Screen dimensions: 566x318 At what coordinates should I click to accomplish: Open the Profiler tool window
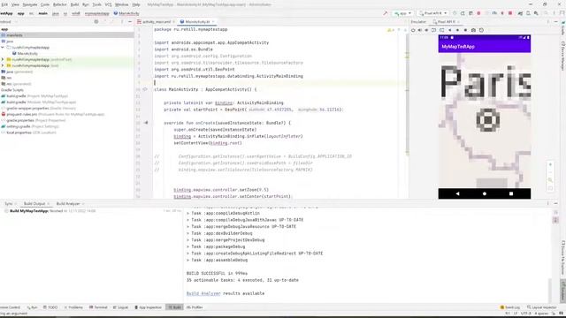coord(195,307)
